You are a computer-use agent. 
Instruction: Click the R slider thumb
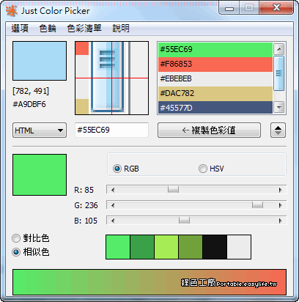click(x=173, y=190)
